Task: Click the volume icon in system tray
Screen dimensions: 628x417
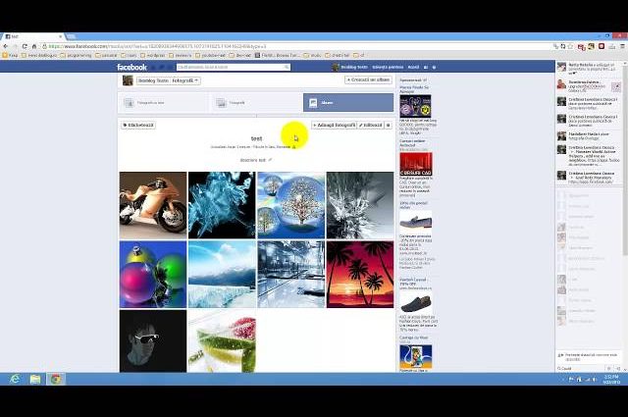Action: [594, 379]
